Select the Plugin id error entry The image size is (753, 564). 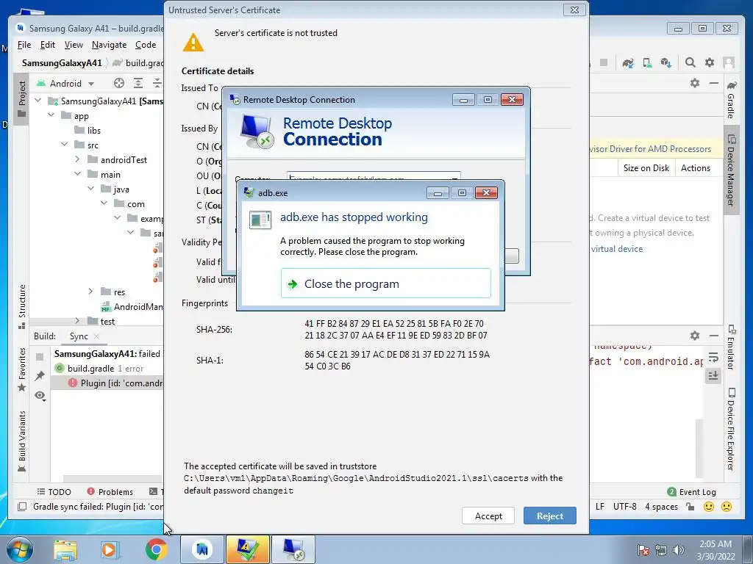click(x=115, y=383)
